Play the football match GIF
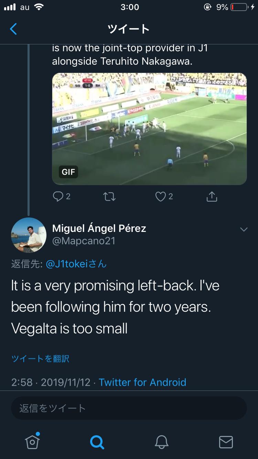Image resolution: width=258 pixels, height=459 pixels. point(149,129)
